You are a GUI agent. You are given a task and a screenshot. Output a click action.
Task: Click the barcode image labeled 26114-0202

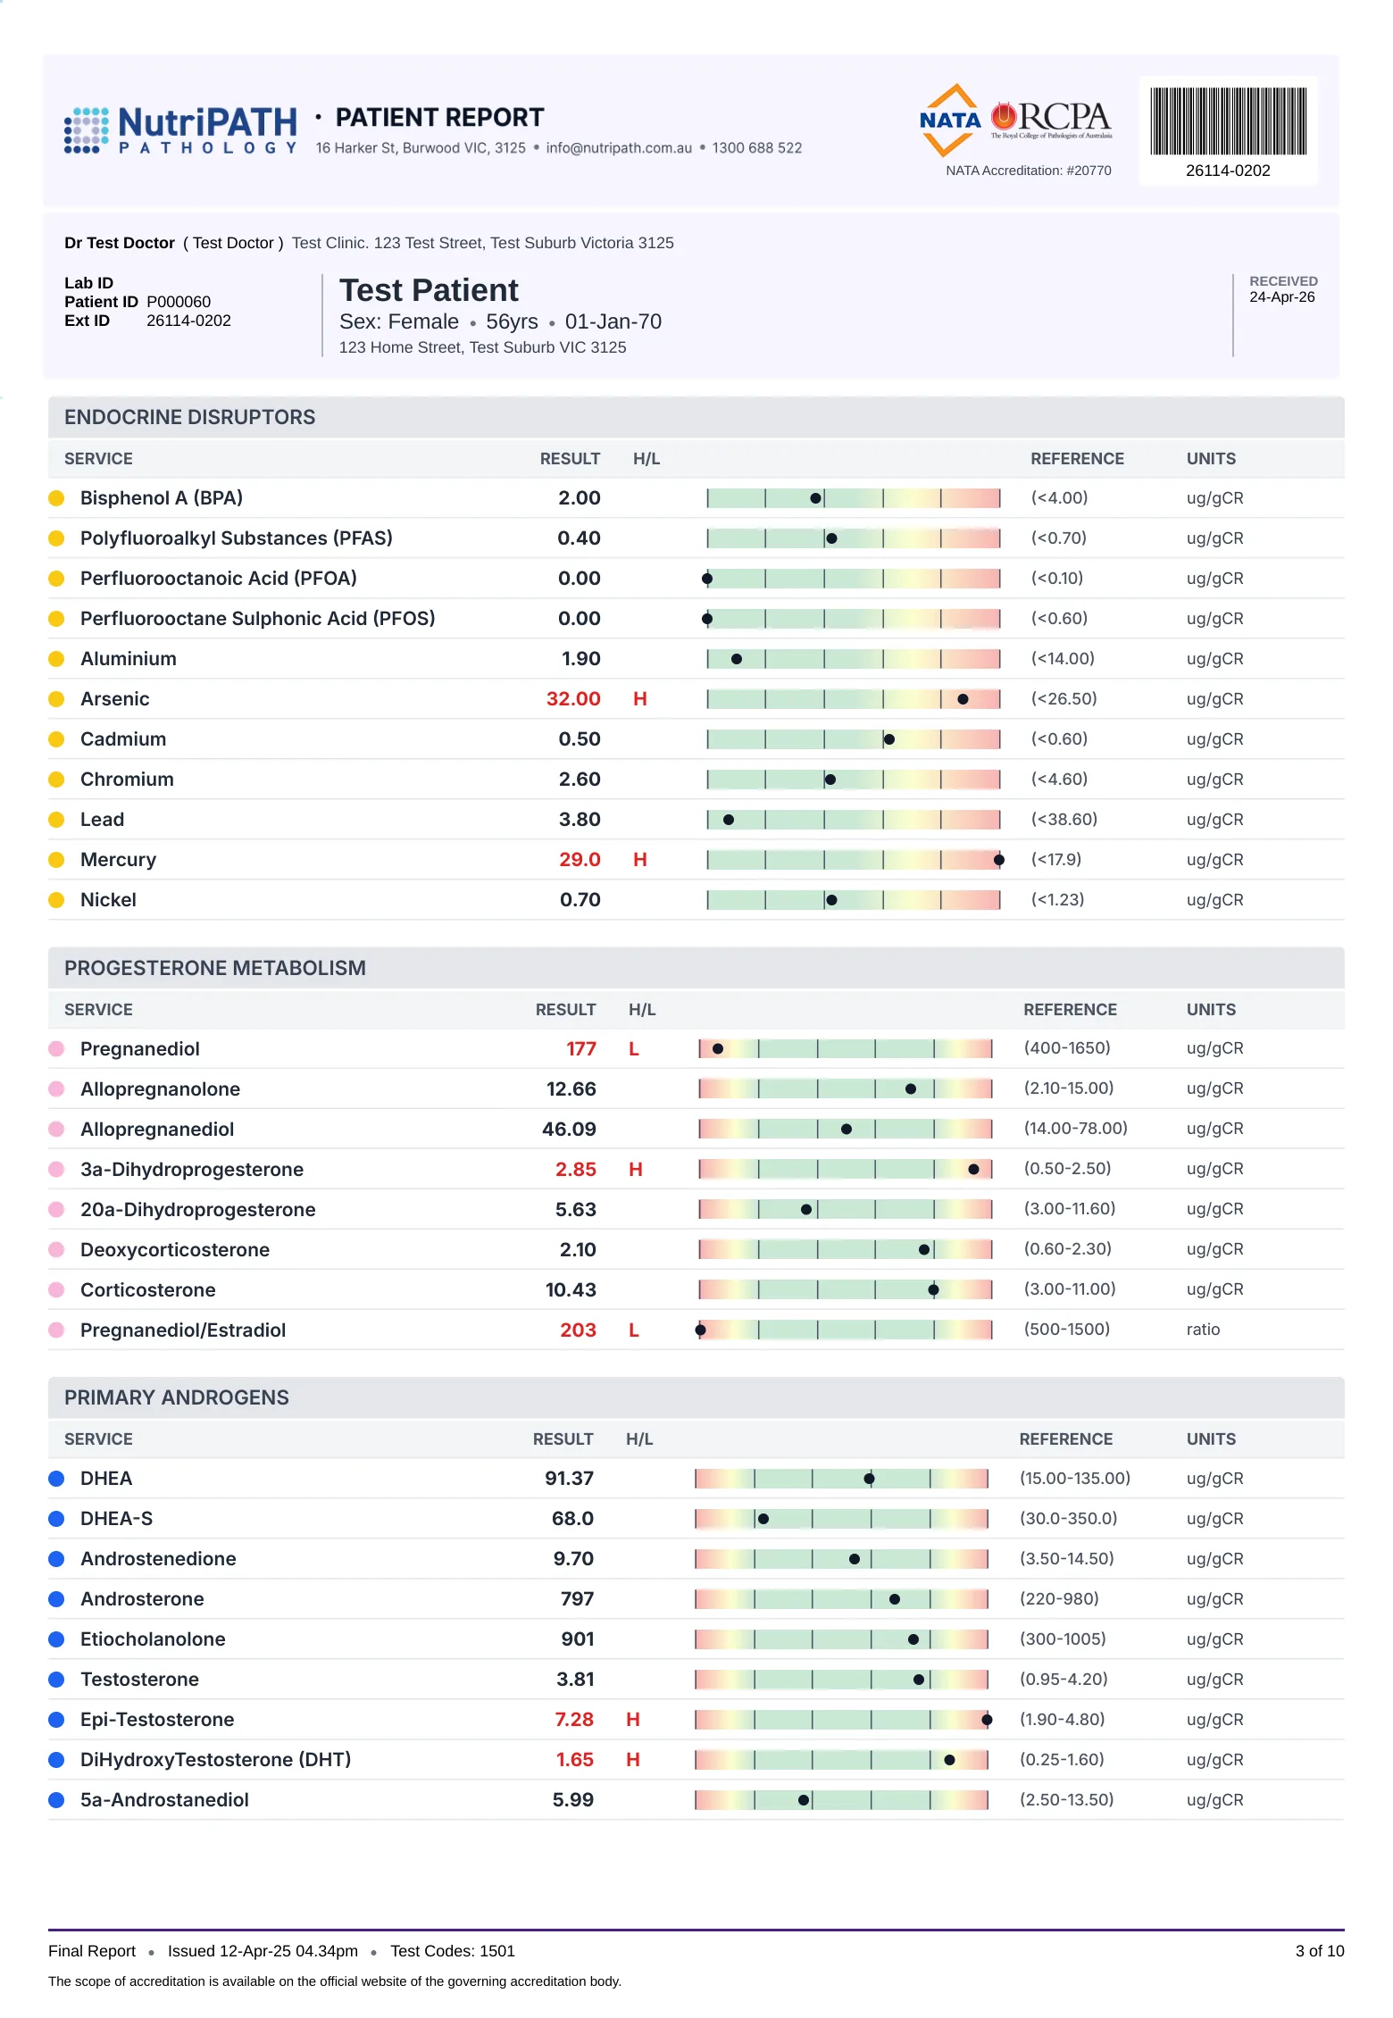click(x=1228, y=121)
